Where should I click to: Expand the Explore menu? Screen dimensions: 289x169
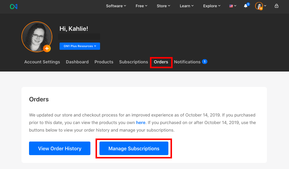point(212,6)
